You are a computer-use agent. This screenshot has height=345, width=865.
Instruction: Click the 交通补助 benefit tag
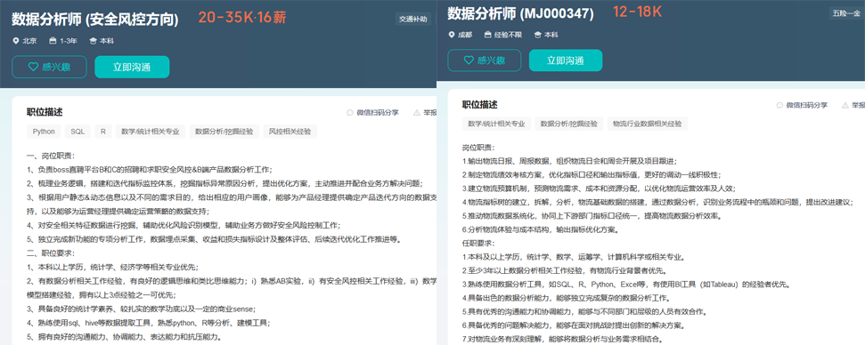coord(413,20)
